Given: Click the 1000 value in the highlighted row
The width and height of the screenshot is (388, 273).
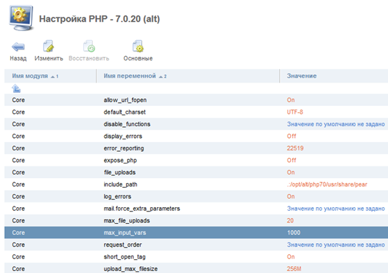Looking at the screenshot, I should pyautogui.click(x=294, y=233).
